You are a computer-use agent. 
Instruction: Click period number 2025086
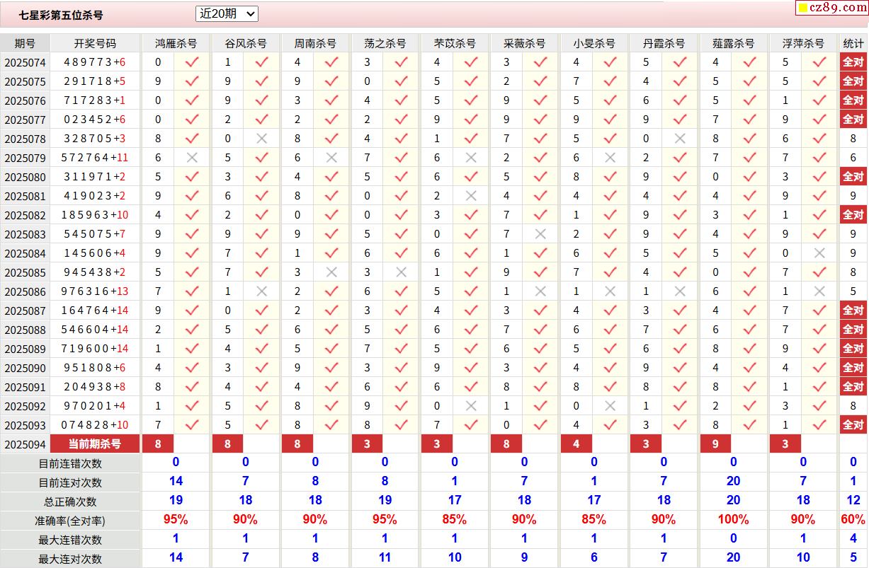25,291
